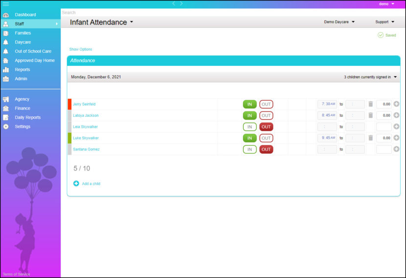This screenshot has height=278, width=406.
Task: Delete Latoya Jackson's time entry trash icon
Action: (x=370, y=115)
